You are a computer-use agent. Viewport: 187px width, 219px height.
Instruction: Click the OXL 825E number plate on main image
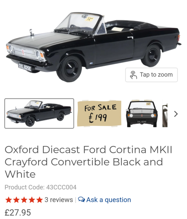tap(25, 67)
